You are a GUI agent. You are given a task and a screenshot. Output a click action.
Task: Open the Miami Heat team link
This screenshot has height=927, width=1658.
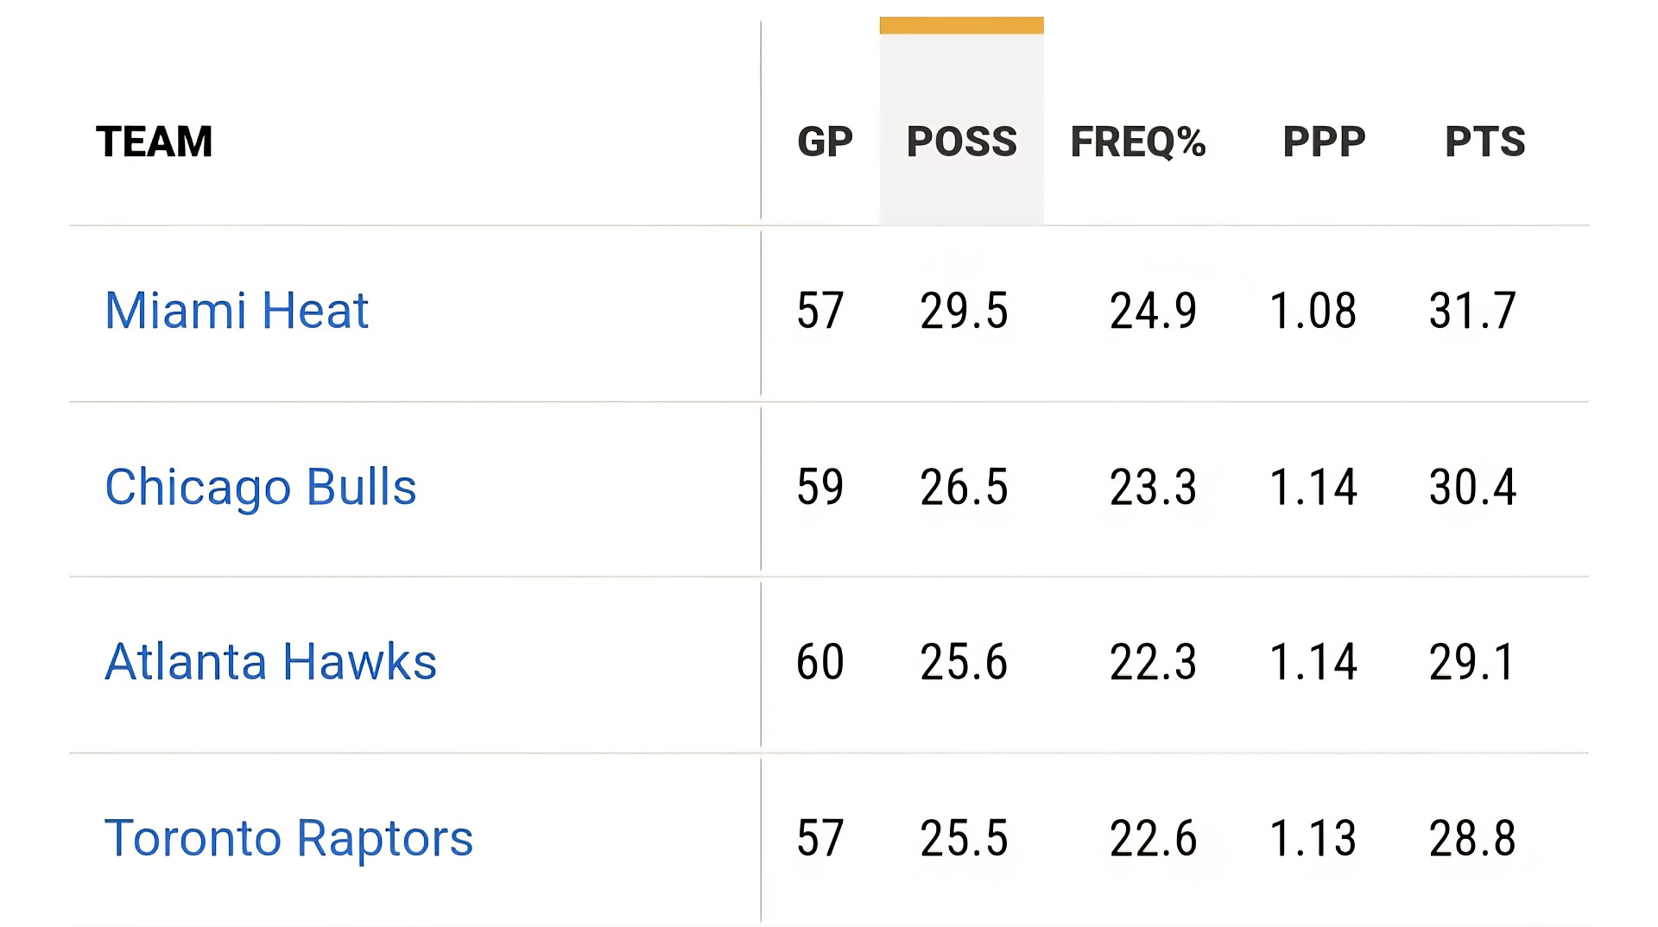point(236,311)
